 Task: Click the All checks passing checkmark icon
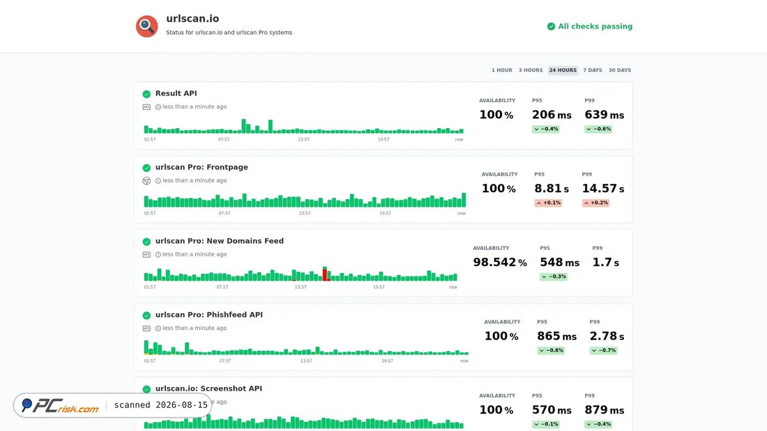click(x=551, y=26)
